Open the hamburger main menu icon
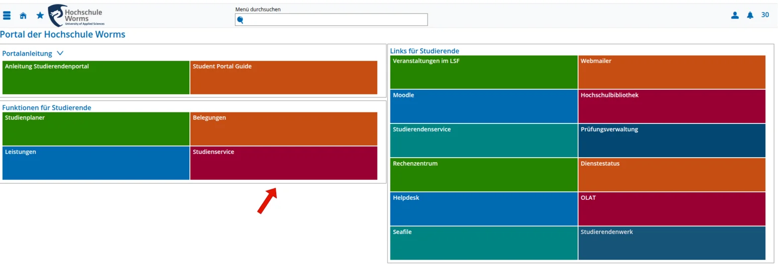Screen dimensions: 778x264 click(x=7, y=16)
